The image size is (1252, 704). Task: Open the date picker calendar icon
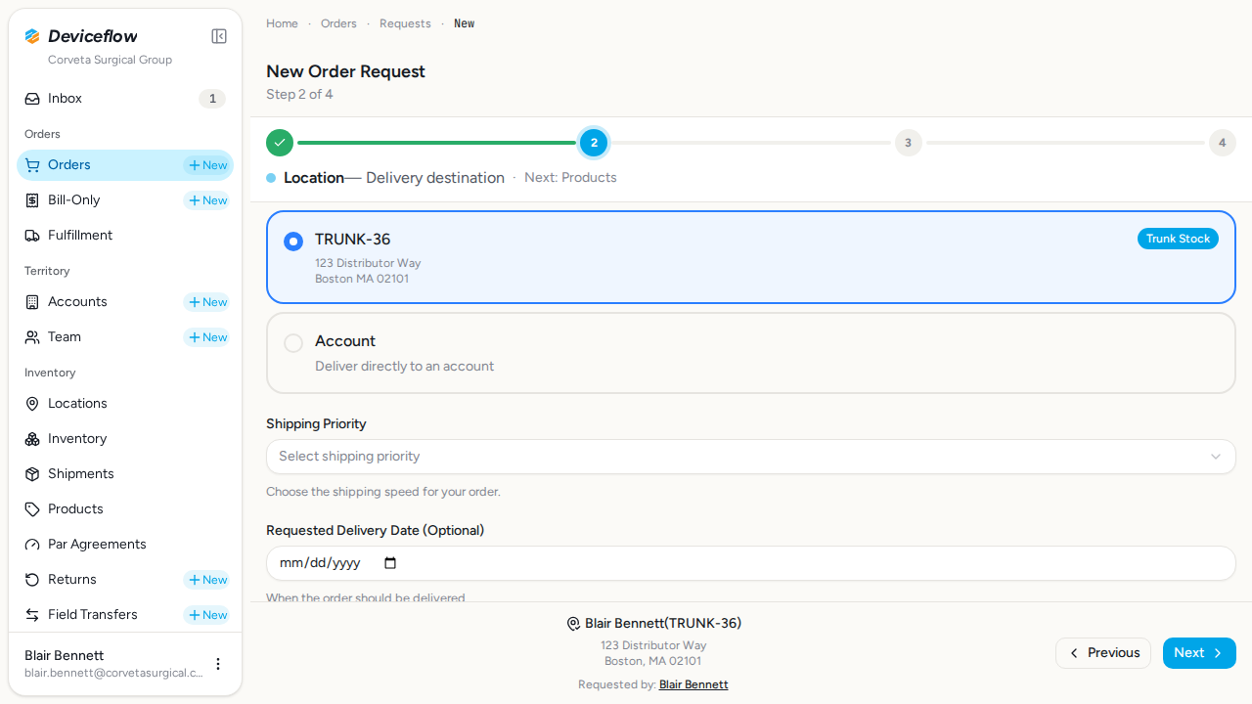[390, 563]
